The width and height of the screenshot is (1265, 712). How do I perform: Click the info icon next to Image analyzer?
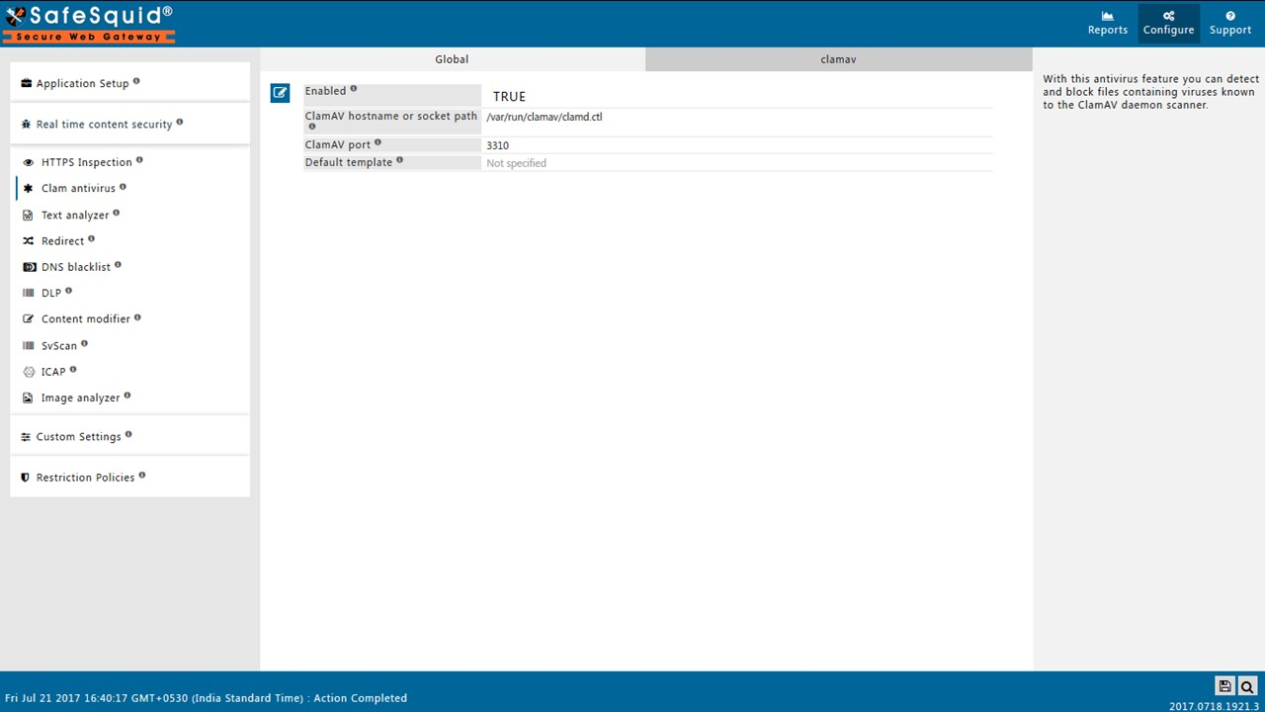(126, 396)
